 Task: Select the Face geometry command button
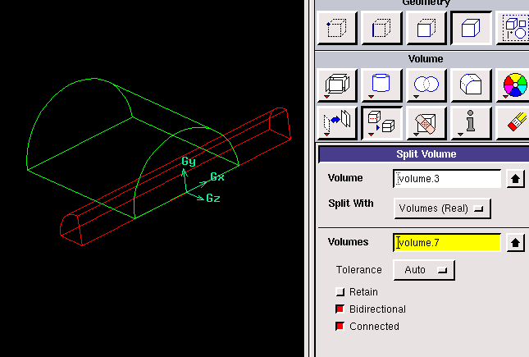point(426,28)
